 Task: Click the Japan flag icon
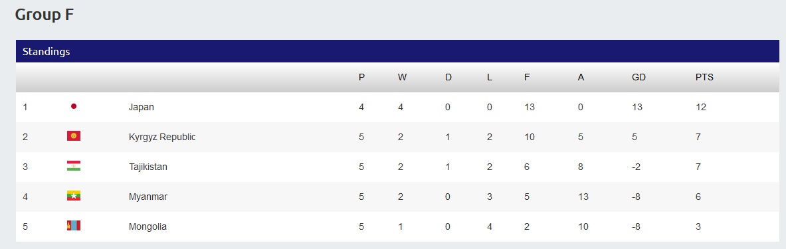(74, 107)
